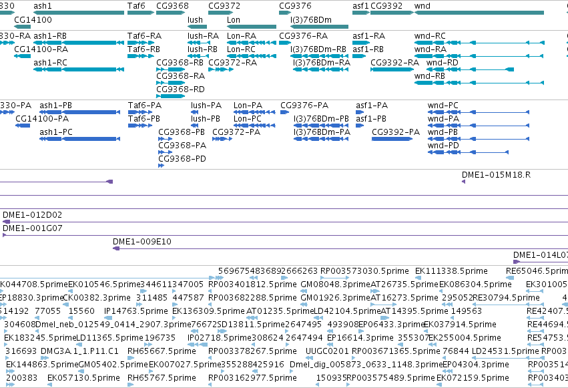
Task: Select the ash1 gene span bar
Action: tap(79, 13)
